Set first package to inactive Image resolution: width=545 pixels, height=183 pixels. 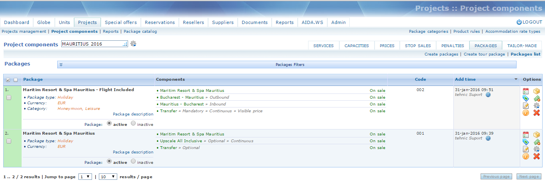[133, 124]
